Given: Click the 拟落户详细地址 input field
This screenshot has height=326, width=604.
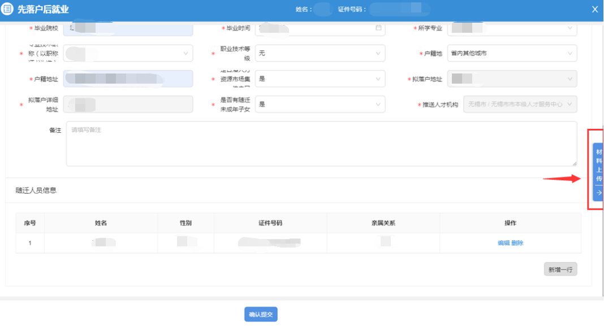Looking at the screenshot, I should tap(128, 104).
